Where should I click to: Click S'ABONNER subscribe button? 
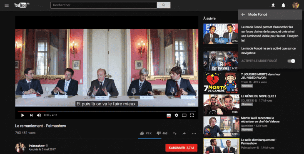[181, 148]
